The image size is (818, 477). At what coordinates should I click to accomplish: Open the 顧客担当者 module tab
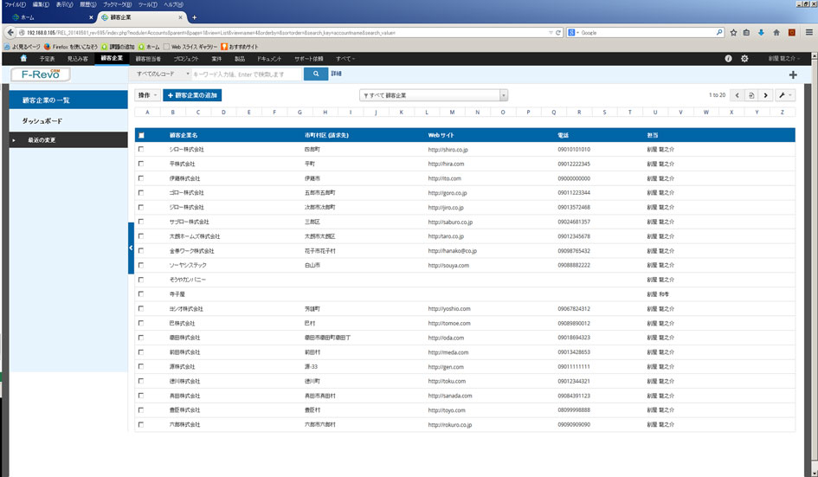pyautogui.click(x=148, y=59)
